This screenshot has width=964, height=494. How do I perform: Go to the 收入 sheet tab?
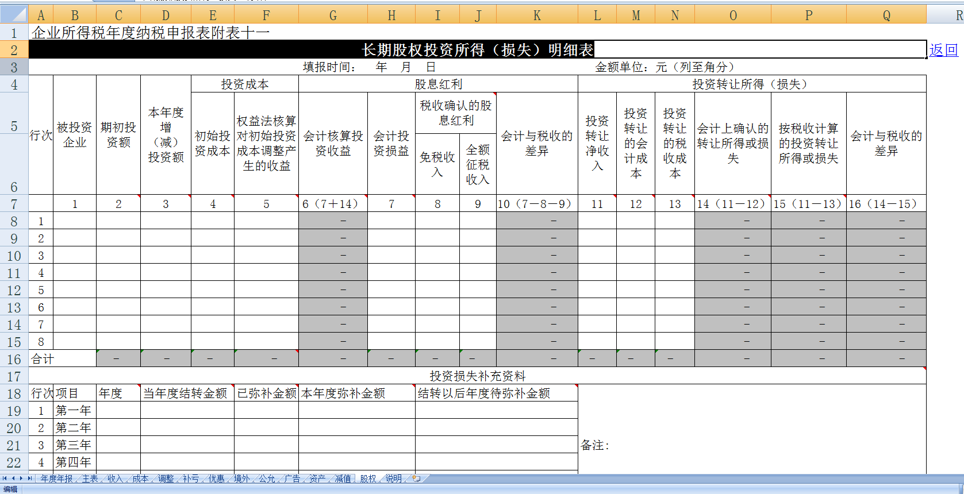115,478
